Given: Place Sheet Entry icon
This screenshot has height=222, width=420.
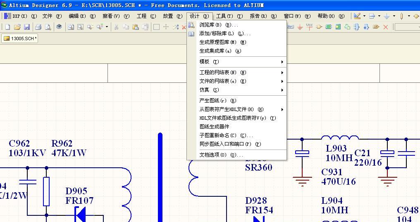Looking at the screenshot, I should tap(338, 27).
